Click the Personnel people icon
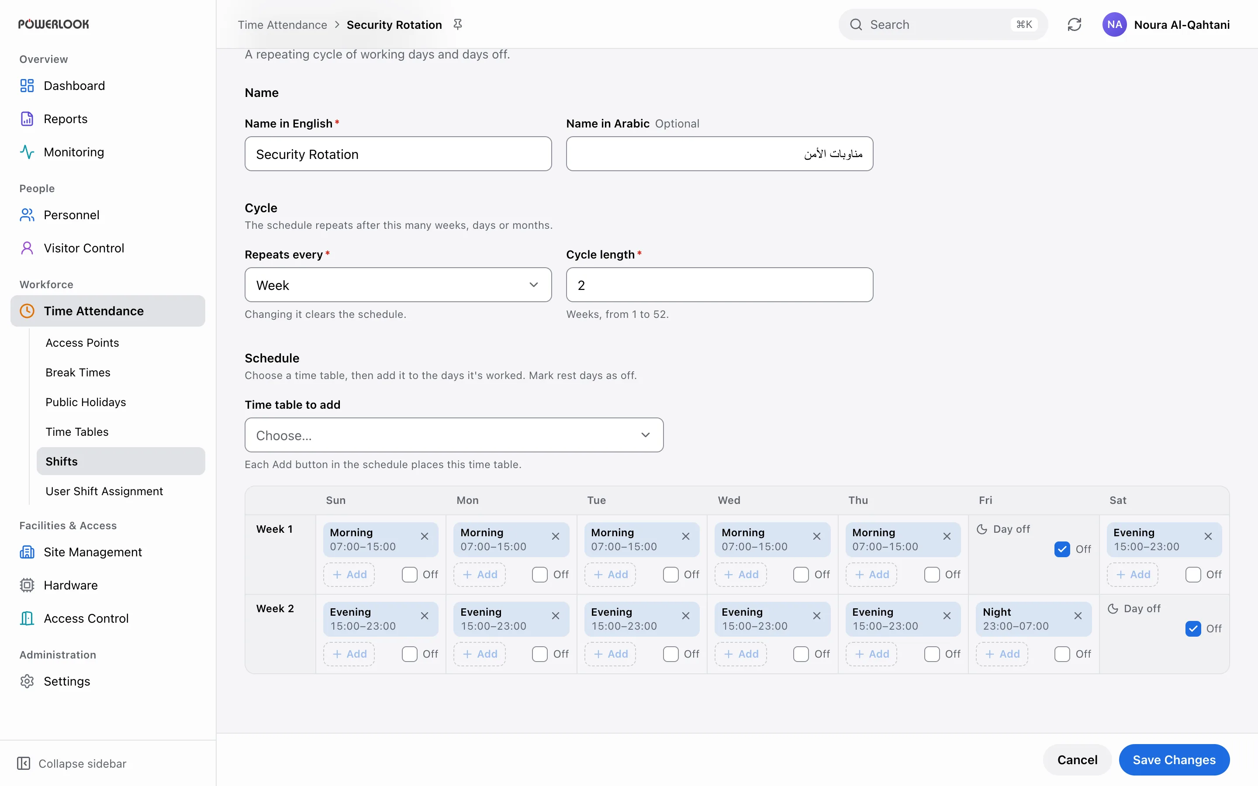The image size is (1258, 786). click(27, 215)
